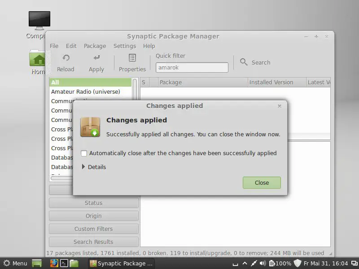Click the Reload toolbar icon
Image resolution: width=359 pixels, height=269 pixels.
coord(66,58)
